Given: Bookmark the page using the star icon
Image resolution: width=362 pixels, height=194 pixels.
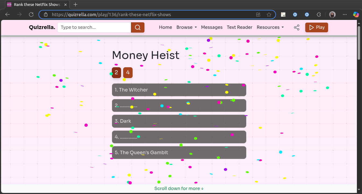Looking at the screenshot, I should point(269,15).
